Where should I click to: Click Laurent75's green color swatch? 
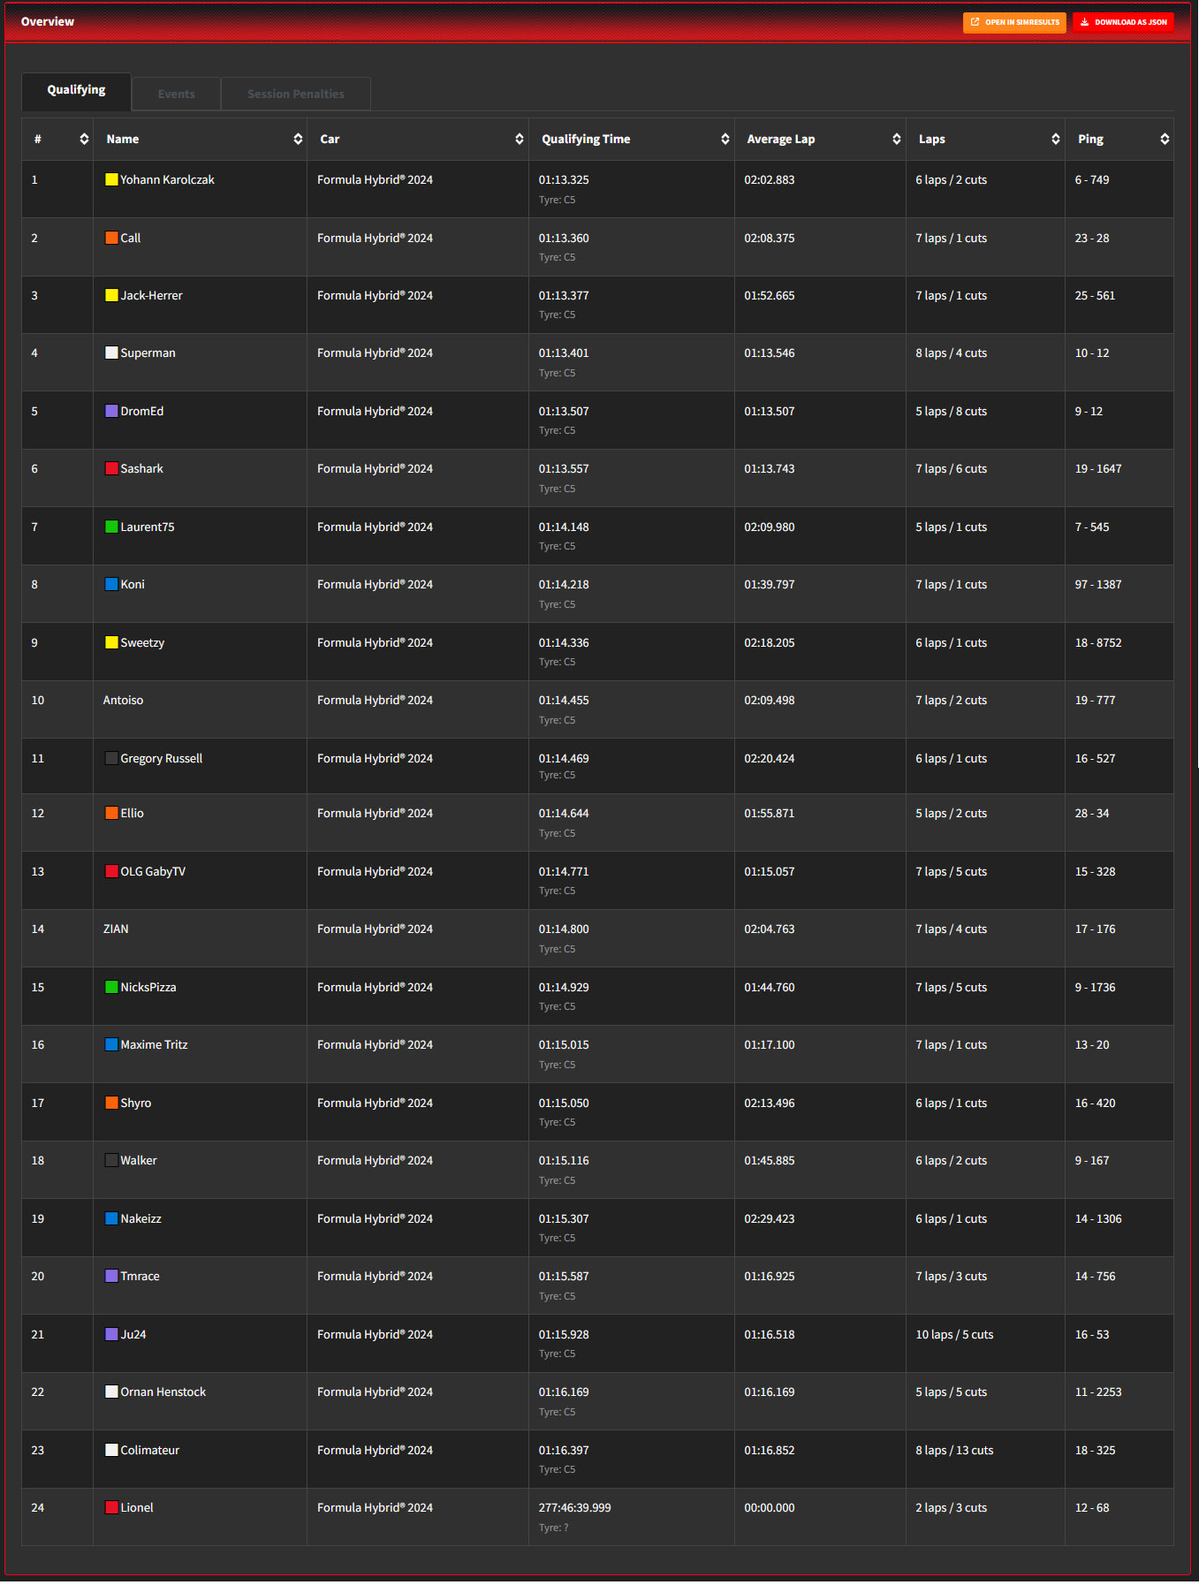(x=111, y=527)
